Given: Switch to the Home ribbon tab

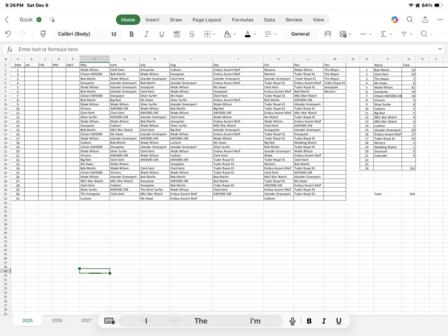Looking at the screenshot, I should coord(128,20).
